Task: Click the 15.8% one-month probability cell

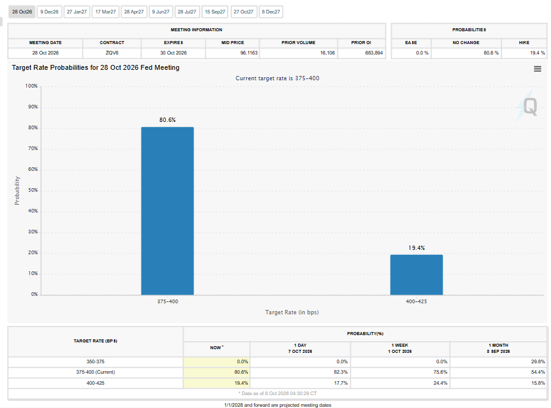Action: pos(498,383)
